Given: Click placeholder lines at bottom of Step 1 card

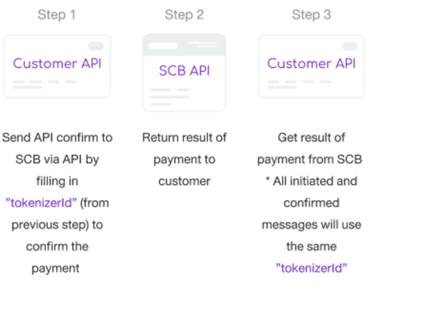Looking at the screenshot, I should point(45,84).
